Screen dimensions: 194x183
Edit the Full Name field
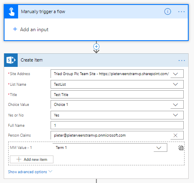click(x=117, y=125)
